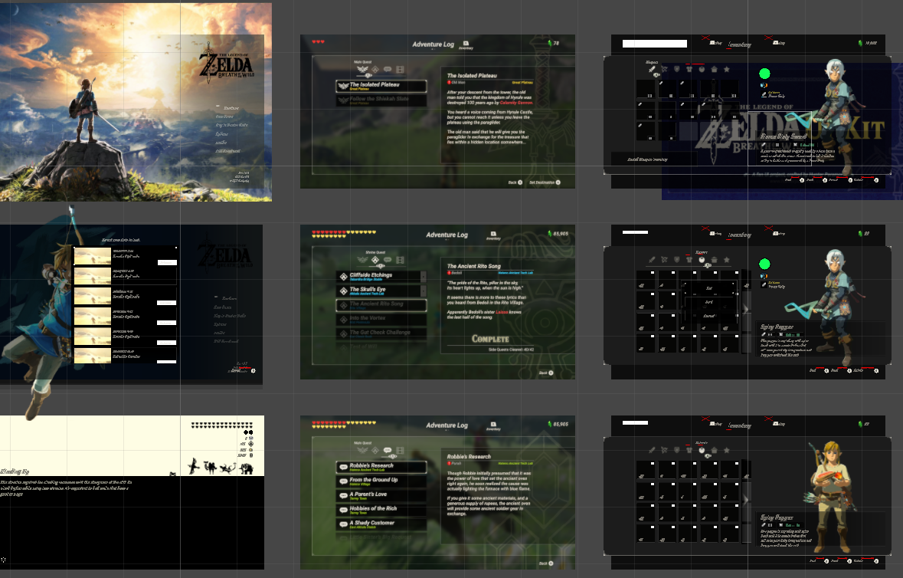
Task: Click scrollbar beside Cliffside Etchings entry
Action: tap(424, 277)
